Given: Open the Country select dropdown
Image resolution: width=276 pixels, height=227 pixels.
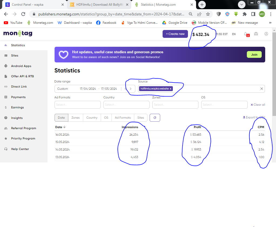Looking at the screenshot, I should point(126,105).
